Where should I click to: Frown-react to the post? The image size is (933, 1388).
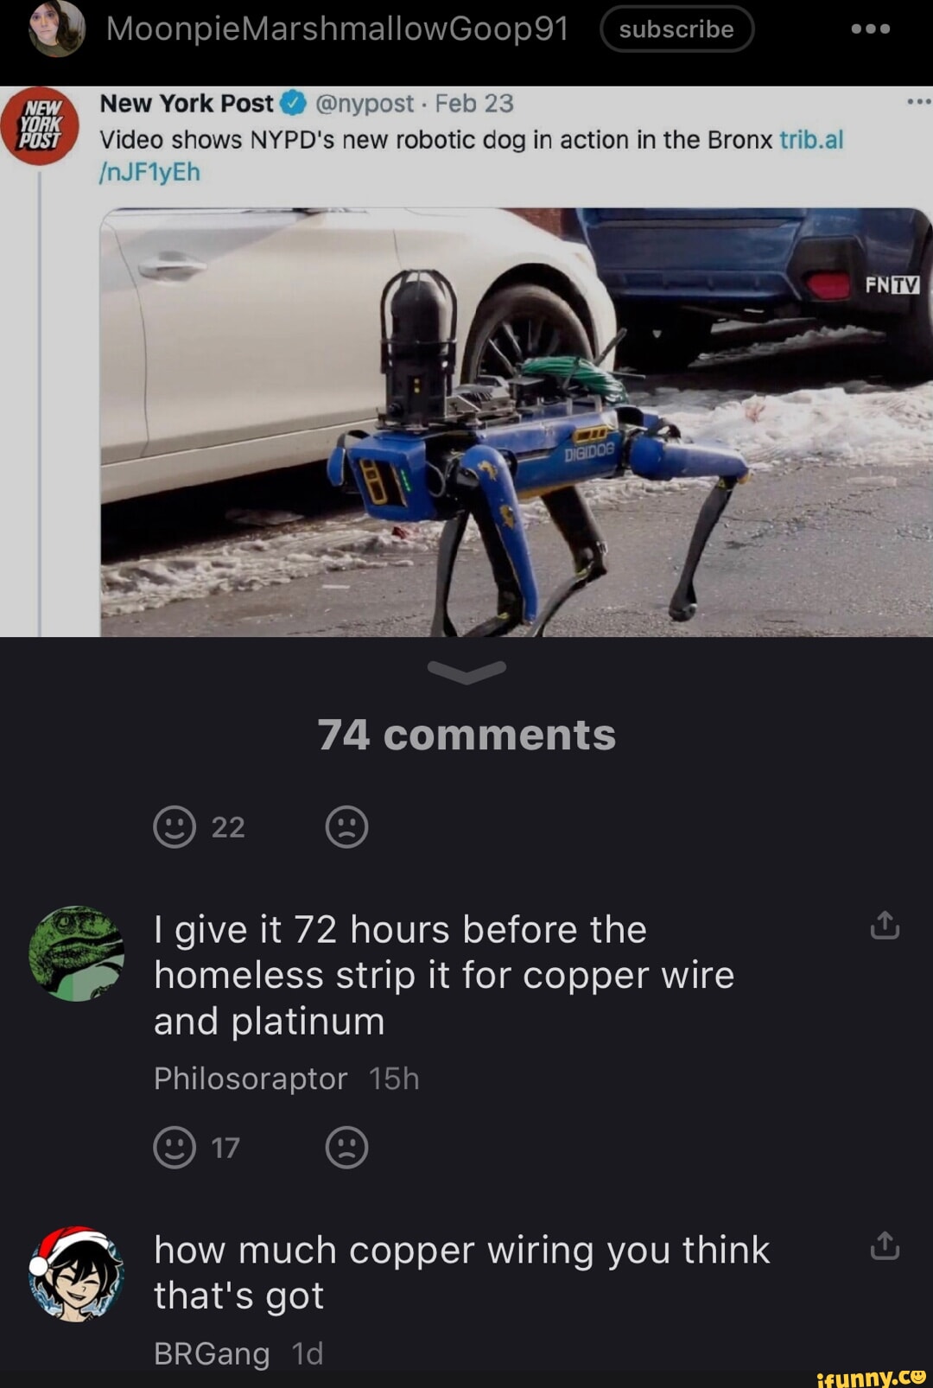pyautogui.click(x=346, y=827)
